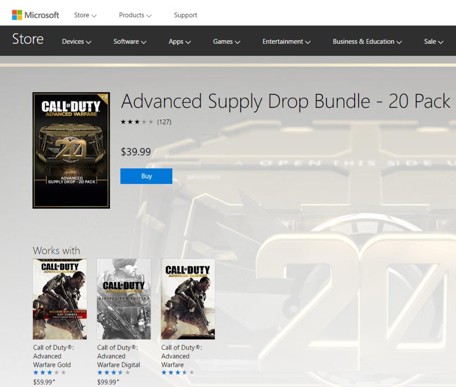Open Advanced Warfare Digital Pro cover thumbnail
Screen dimensions: 456x387
click(x=124, y=299)
